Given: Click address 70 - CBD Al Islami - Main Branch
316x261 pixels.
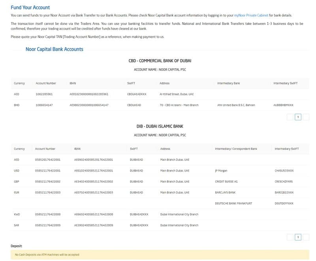Looking at the screenshot, I should coord(179,105).
